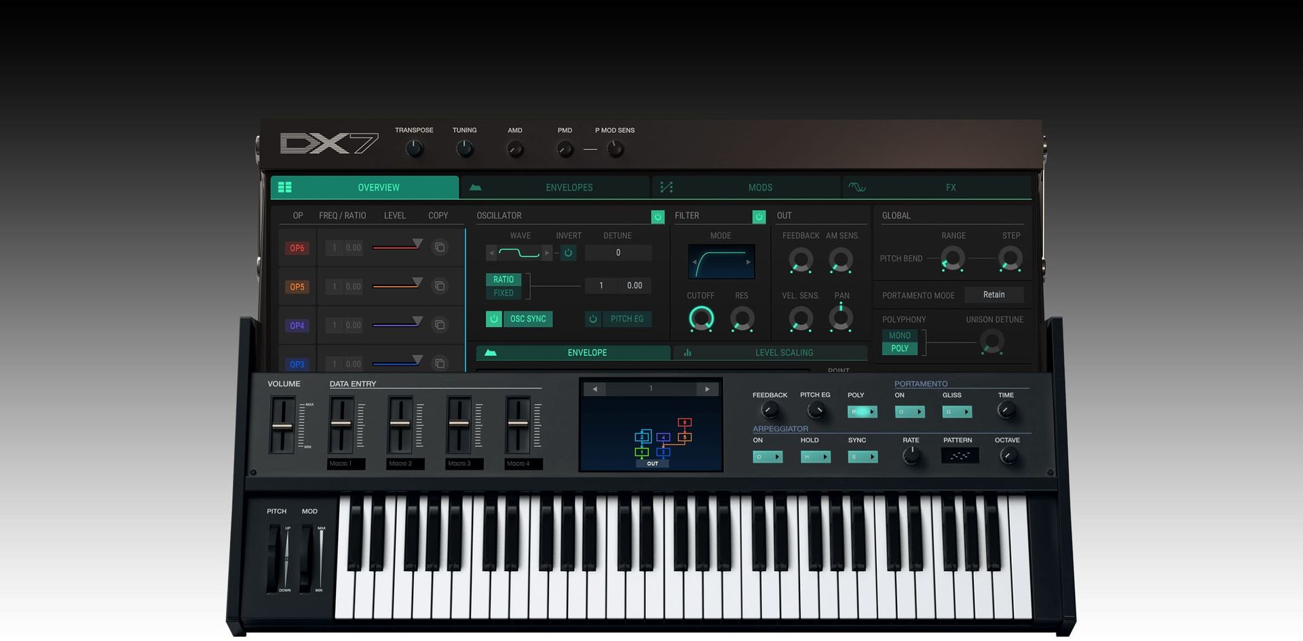Click the Macro 2 name field
The image size is (1303, 641).
coord(405,464)
